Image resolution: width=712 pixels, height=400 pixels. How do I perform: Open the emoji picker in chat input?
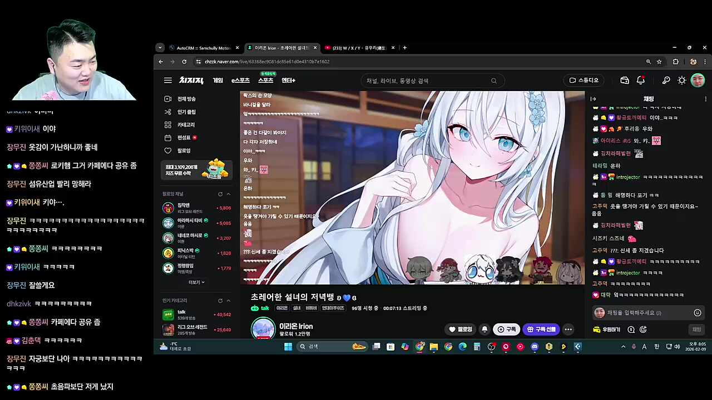click(x=697, y=313)
